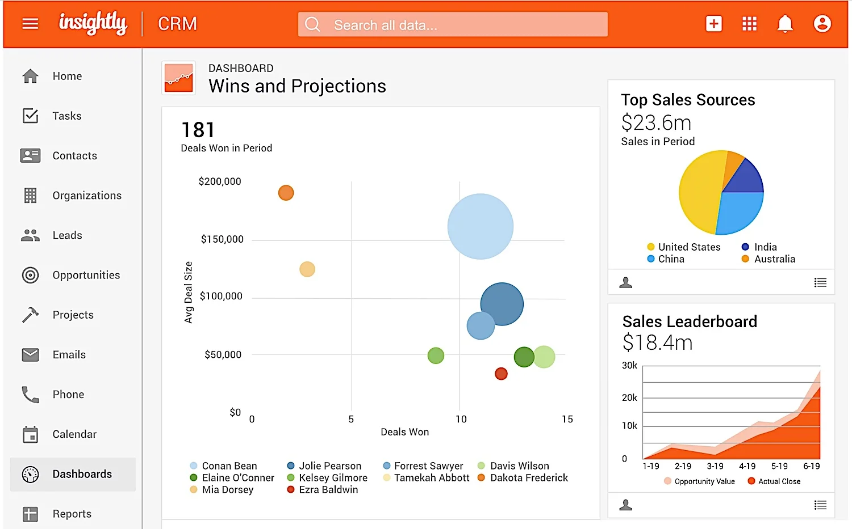
Task: Toggle Actual Close legend in leaderboard
Action: (x=774, y=481)
